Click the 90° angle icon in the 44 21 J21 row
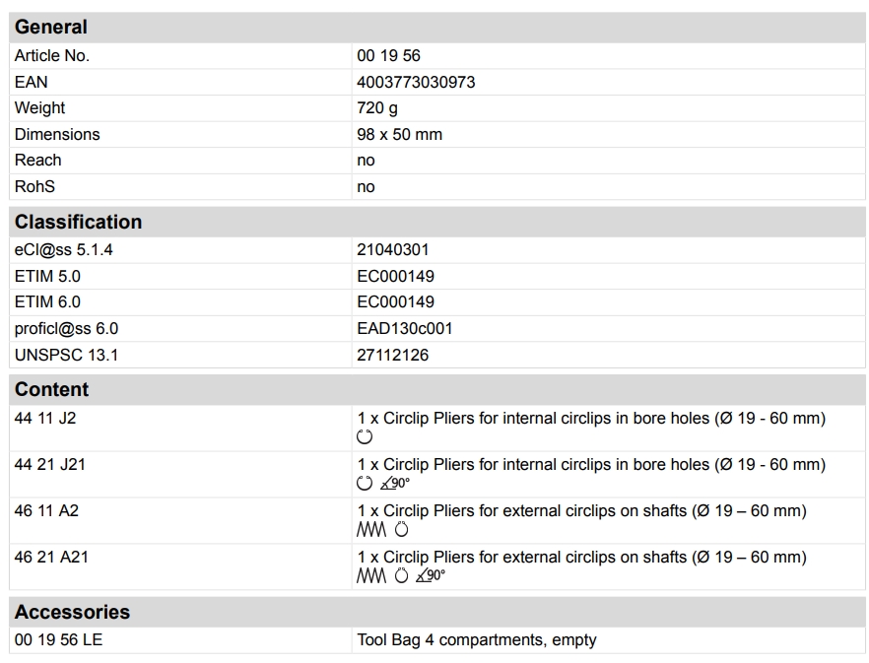 395,484
